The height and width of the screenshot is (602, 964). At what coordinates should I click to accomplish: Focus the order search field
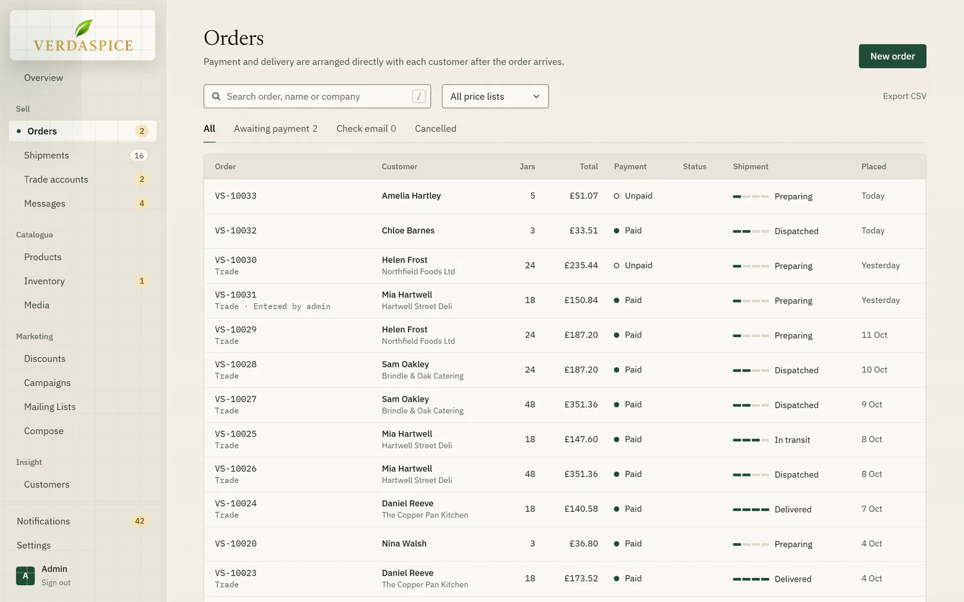pos(317,96)
